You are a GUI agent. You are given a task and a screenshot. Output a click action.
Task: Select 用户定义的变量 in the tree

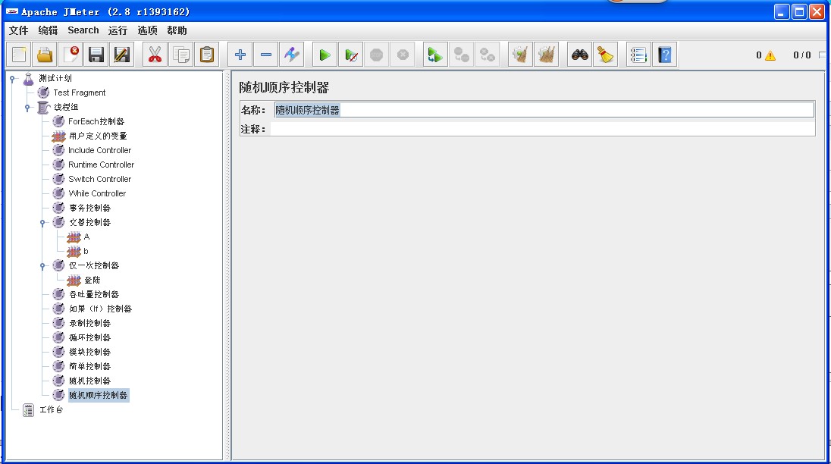[x=98, y=136]
